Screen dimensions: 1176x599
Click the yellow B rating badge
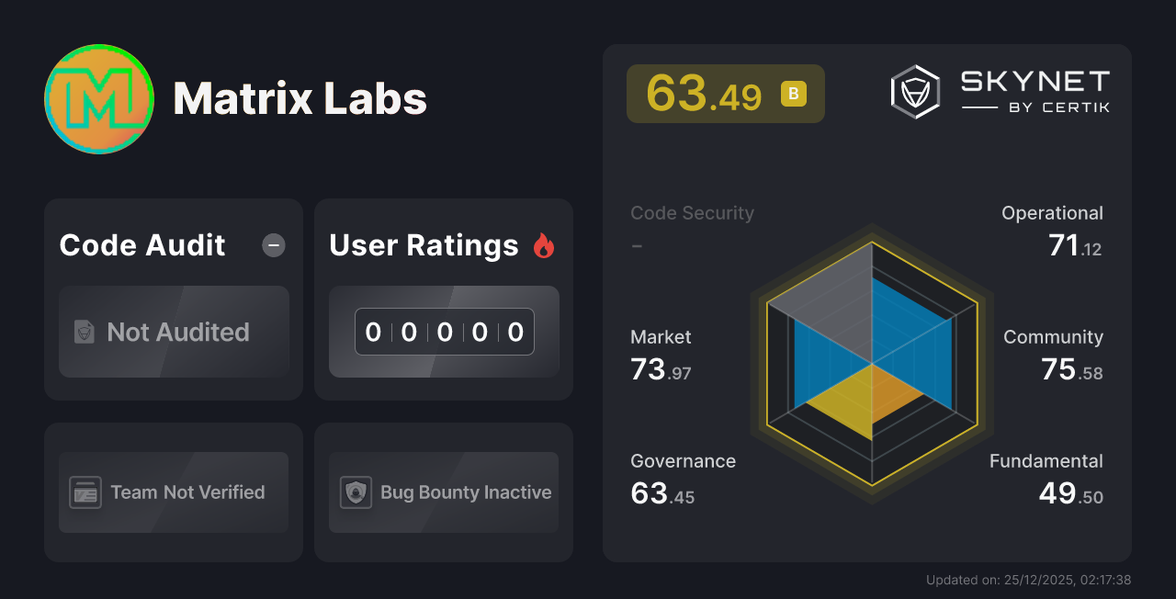pyautogui.click(x=792, y=94)
